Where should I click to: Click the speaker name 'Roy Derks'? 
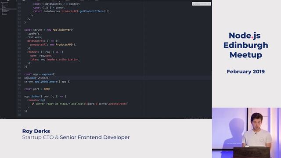click(36, 131)
